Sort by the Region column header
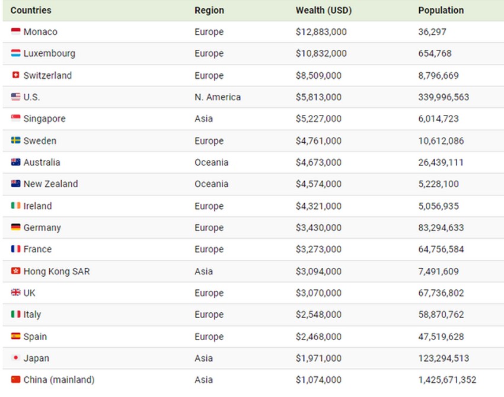The image size is (504, 397). pos(209,10)
